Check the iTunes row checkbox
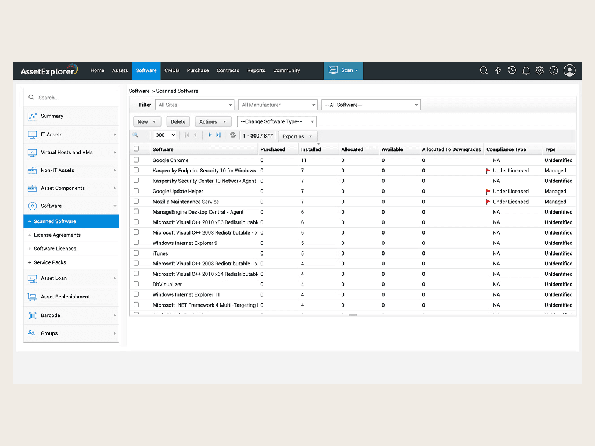 coord(136,253)
